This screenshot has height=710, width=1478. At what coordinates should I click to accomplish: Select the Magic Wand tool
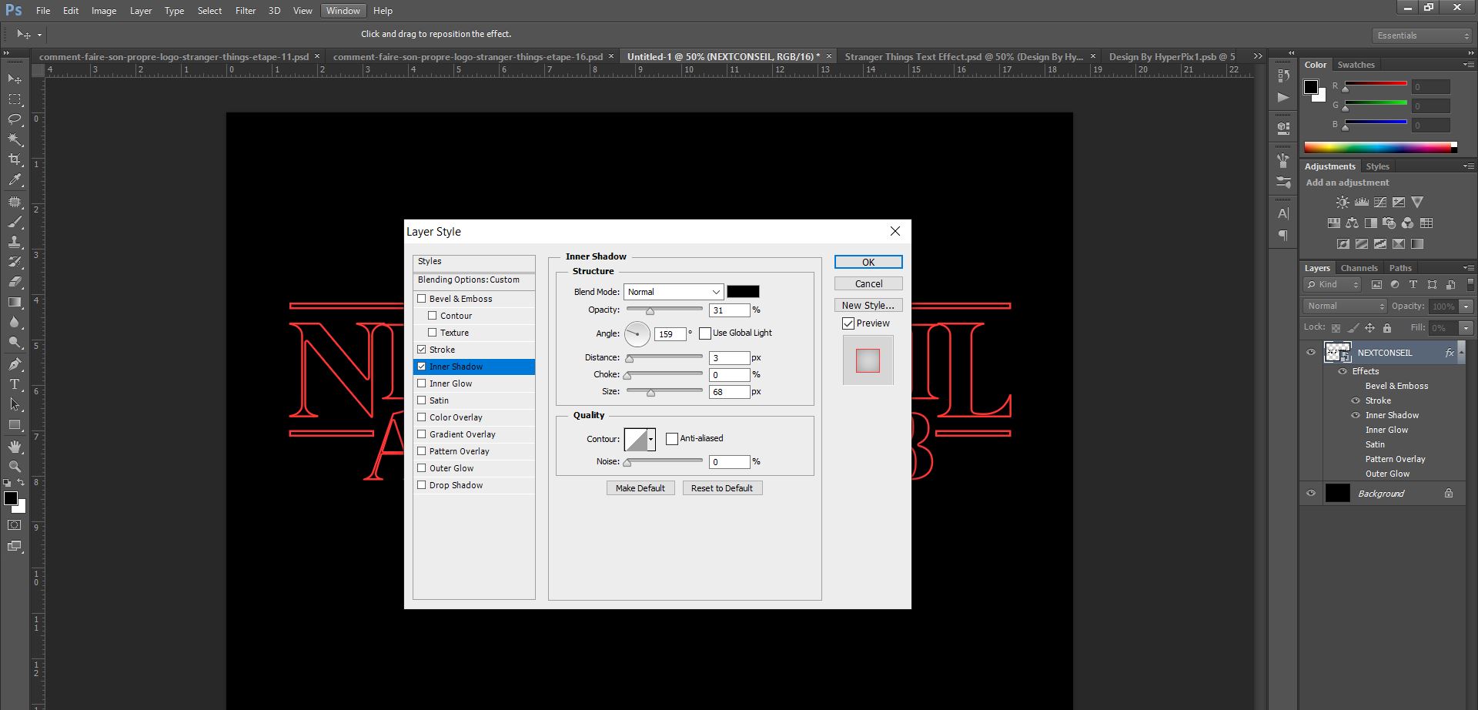pos(15,139)
